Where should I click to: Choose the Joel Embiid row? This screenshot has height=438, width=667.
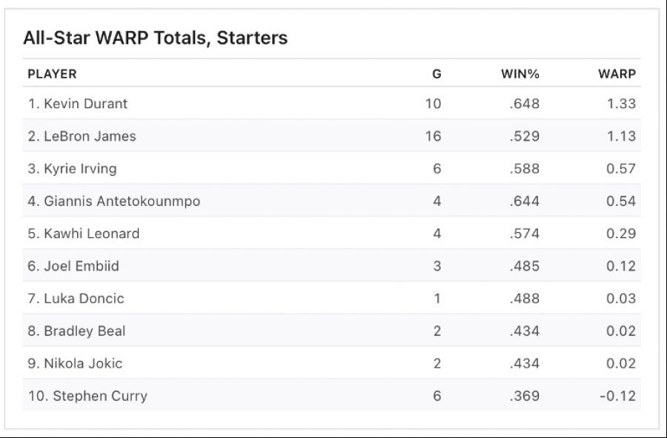73,266
